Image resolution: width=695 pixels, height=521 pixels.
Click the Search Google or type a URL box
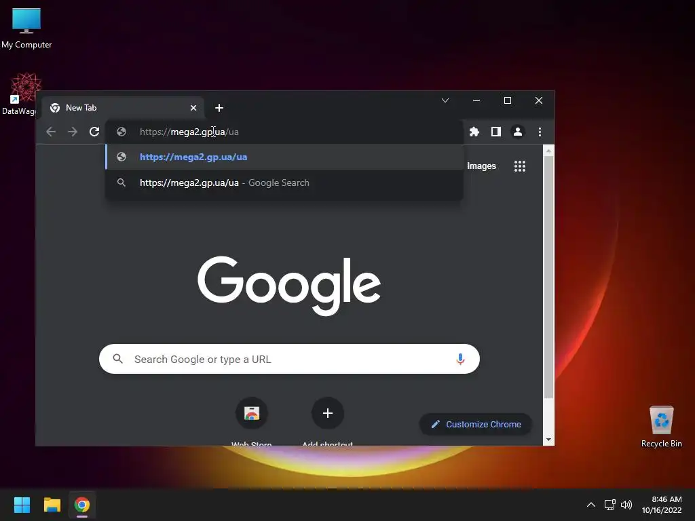289,359
